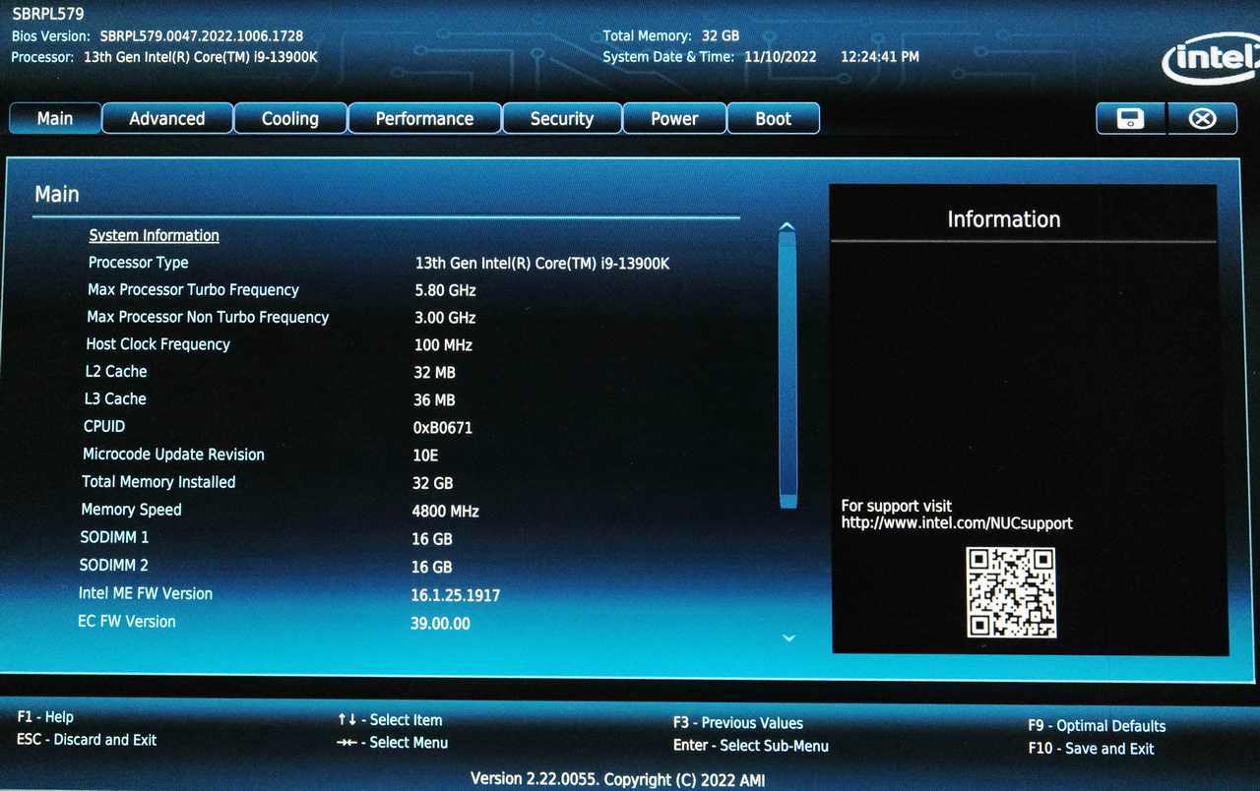Click the AMI version copyright text
Screen dimensions: 1260x791
(x=618, y=779)
